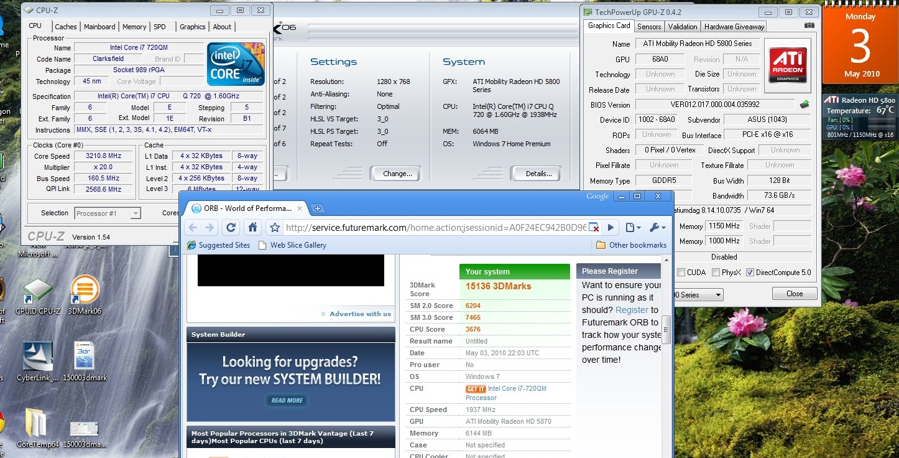Screen dimensions: 899x458
Task: Click the GPU-Z screenshot camera icon
Action: coord(809,26)
